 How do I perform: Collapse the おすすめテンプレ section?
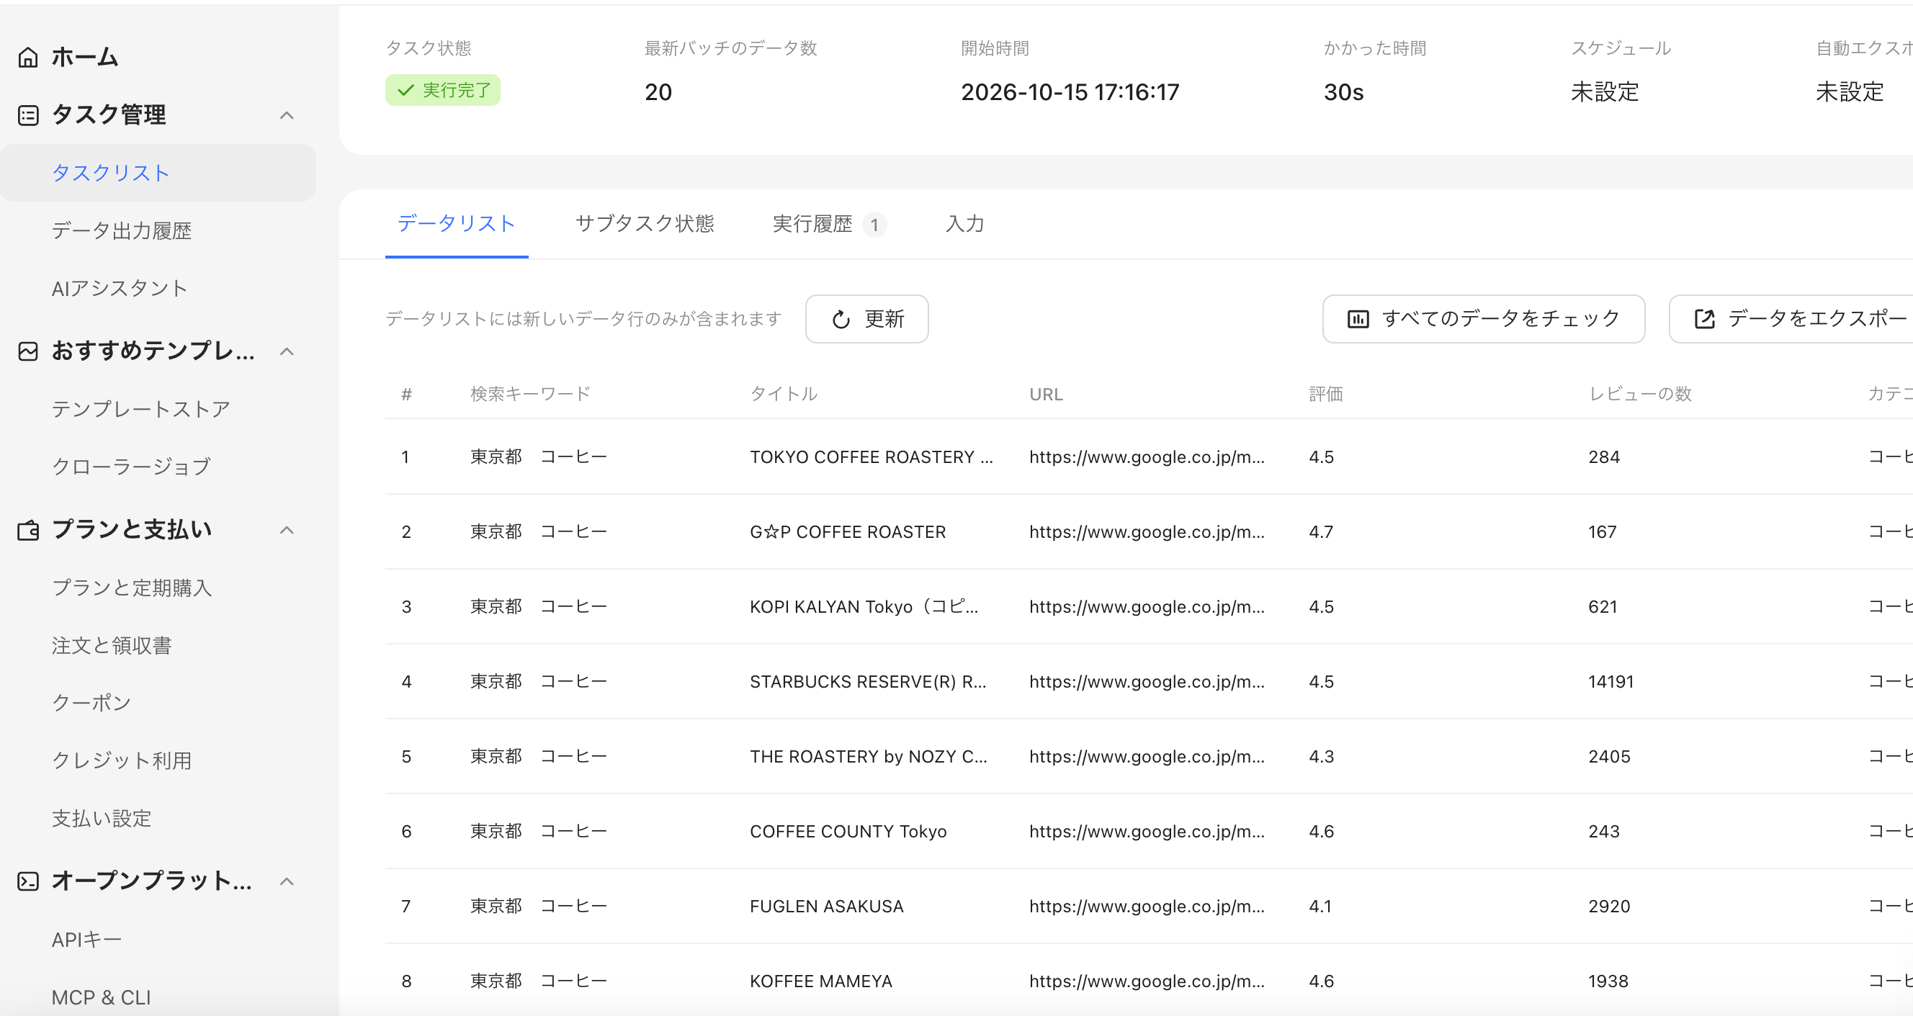point(287,351)
